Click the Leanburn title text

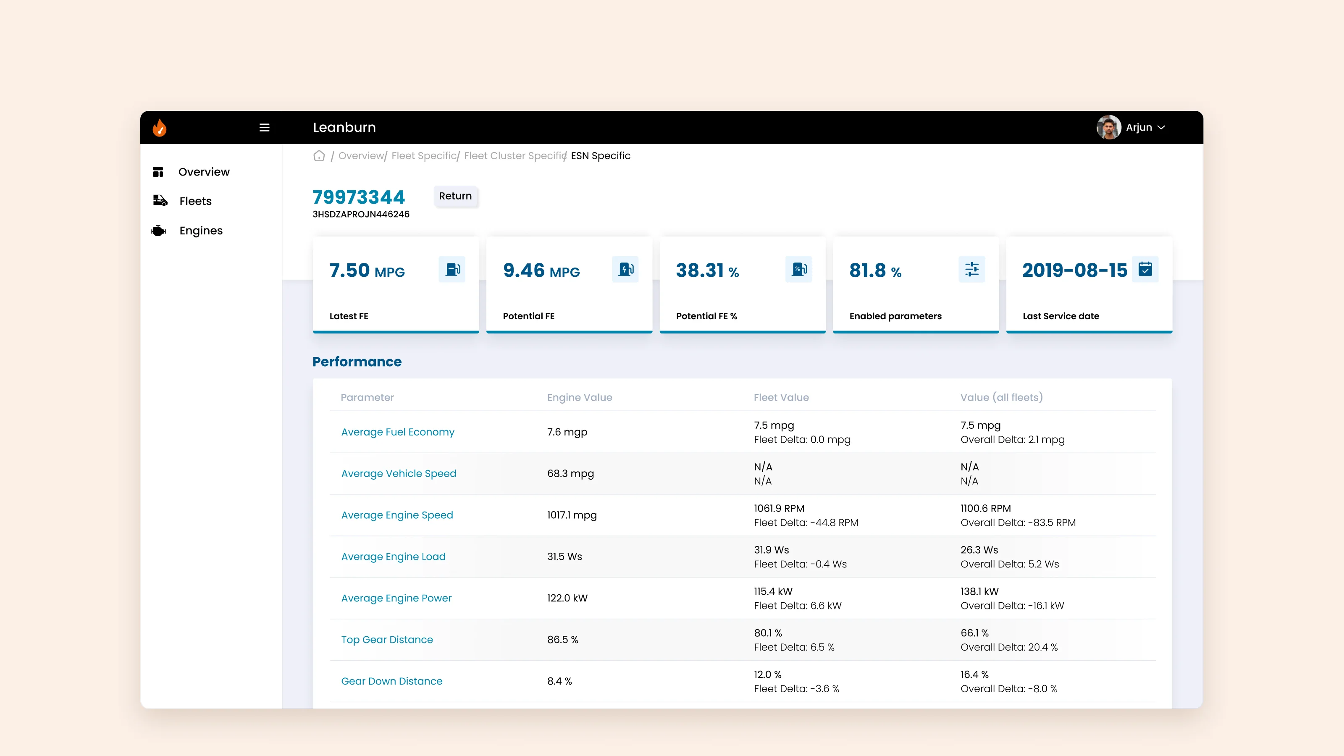pyautogui.click(x=344, y=127)
